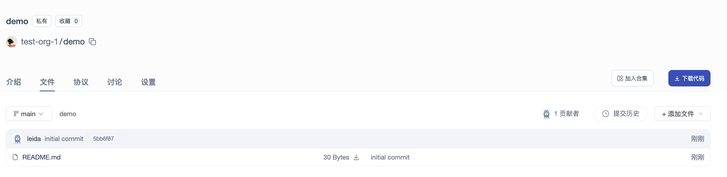Click the 下载代码 button
The height and width of the screenshot is (177, 727).
(689, 78)
